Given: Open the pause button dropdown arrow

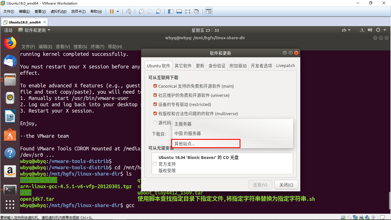Looking at the screenshot, I should [x=118, y=11].
